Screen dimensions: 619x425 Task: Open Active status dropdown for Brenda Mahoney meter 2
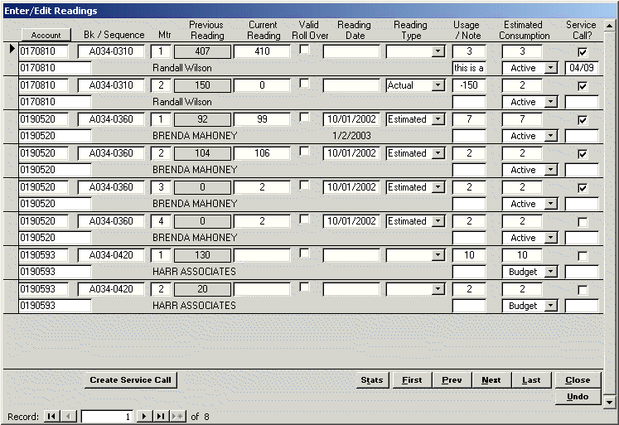(x=551, y=170)
